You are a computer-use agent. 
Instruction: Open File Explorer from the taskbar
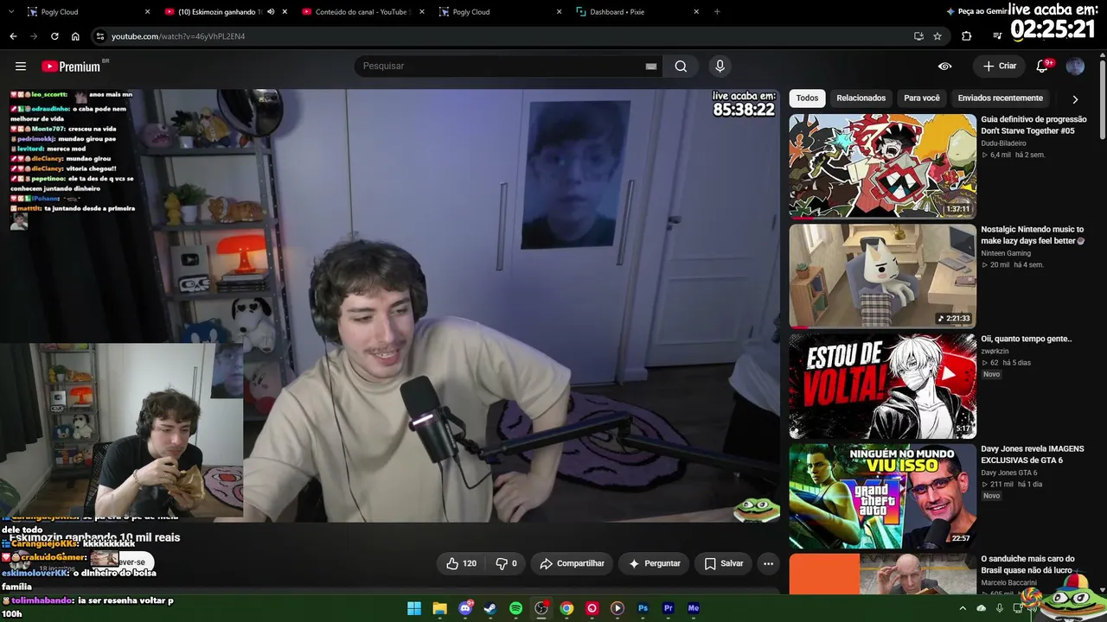pyautogui.click(x=439, y=608)
